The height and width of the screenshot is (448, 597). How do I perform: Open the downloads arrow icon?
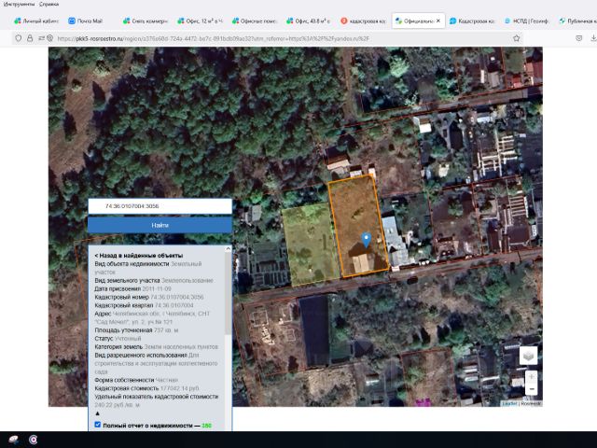click(x=593, y=38)
